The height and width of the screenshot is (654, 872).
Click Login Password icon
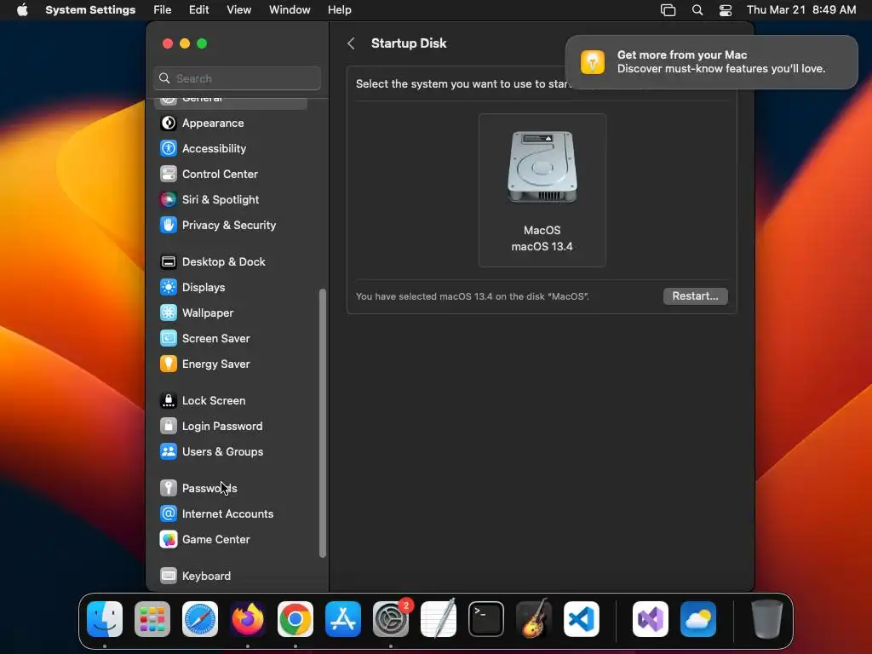point(168,427)
